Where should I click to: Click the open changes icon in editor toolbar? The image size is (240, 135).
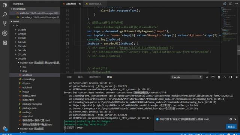[x=225, y=4]
